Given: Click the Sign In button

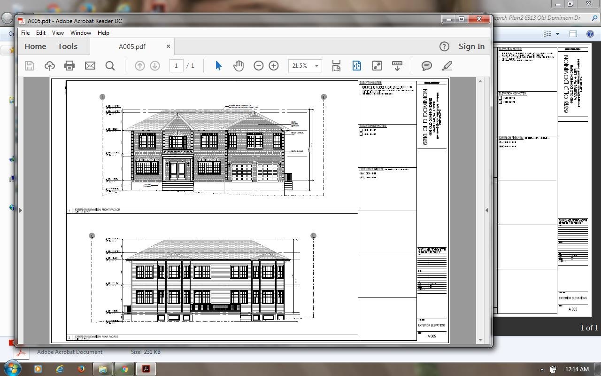Looking at the screenshot, I should pyautogui.click(x=471, y=46).
